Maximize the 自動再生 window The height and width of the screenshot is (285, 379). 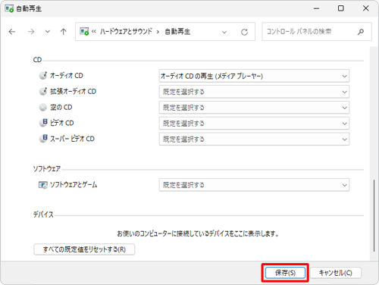[341, 8]
